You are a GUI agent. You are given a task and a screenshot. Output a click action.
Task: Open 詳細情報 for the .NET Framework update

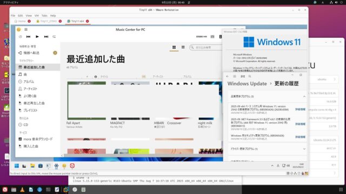click(301, 124)
